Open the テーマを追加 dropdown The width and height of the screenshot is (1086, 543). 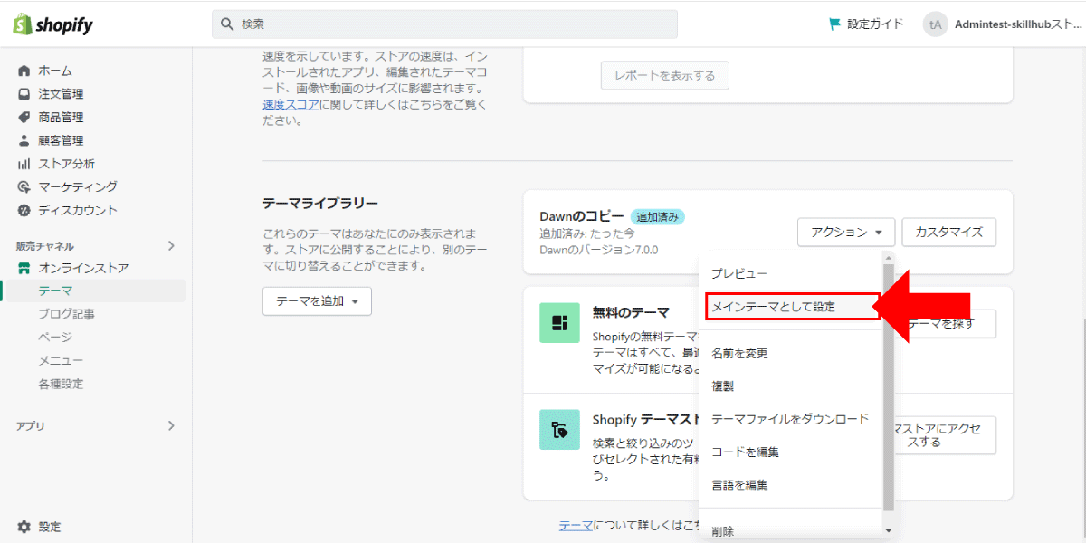[x=317, y=301]
